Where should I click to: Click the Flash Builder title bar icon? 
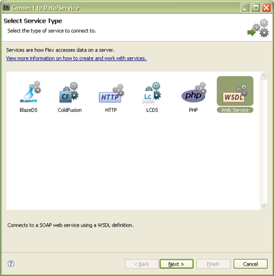tap(6, 7)
